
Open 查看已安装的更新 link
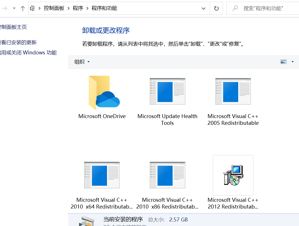[x=18, y=42]
